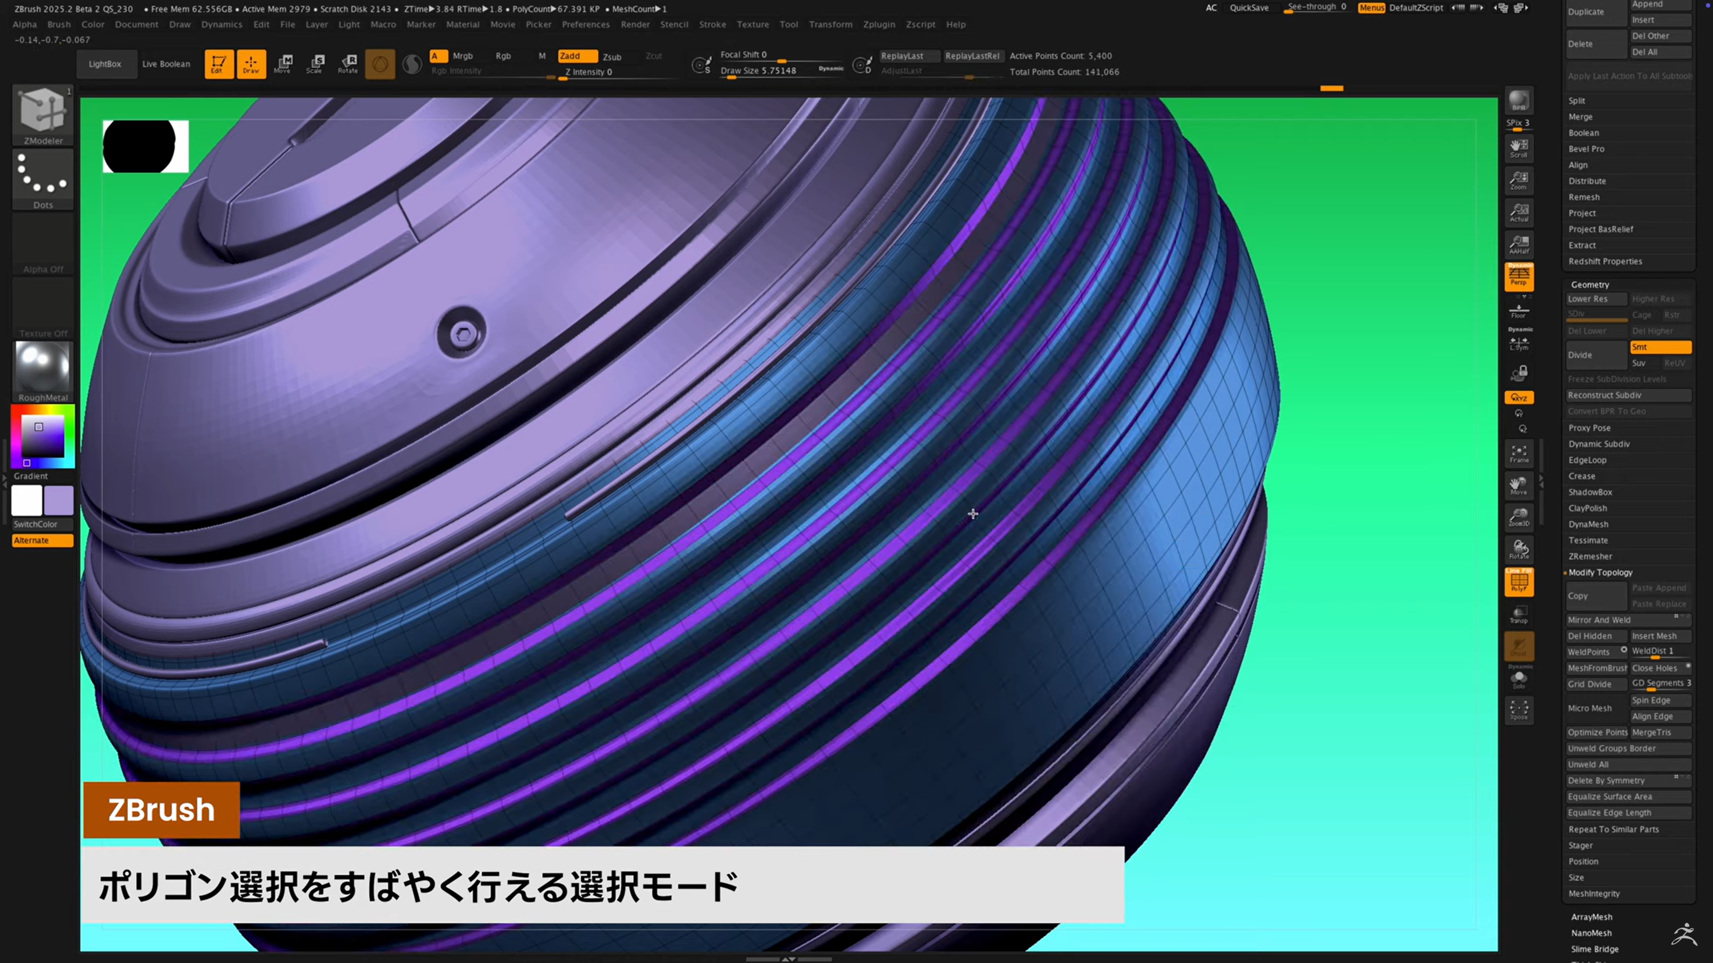Viewport: 1713px width, 963px height.
Task: Select the ZModeler brush thumbnail
Action: coord(42,110)
